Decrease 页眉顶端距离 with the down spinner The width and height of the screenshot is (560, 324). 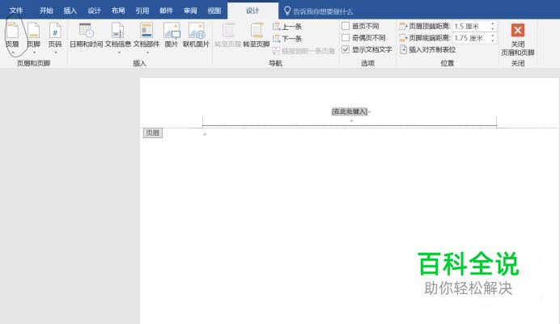pyautogui.click(x=493, y=28)
